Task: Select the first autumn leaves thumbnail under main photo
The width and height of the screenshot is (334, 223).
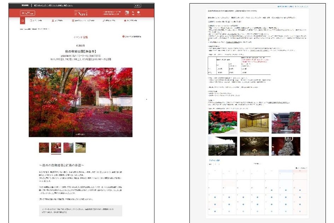Action: 44,147
